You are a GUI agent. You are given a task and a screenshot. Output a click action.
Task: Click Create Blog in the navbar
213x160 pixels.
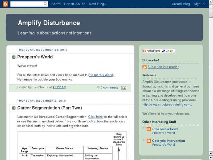(x=181, y=4)
